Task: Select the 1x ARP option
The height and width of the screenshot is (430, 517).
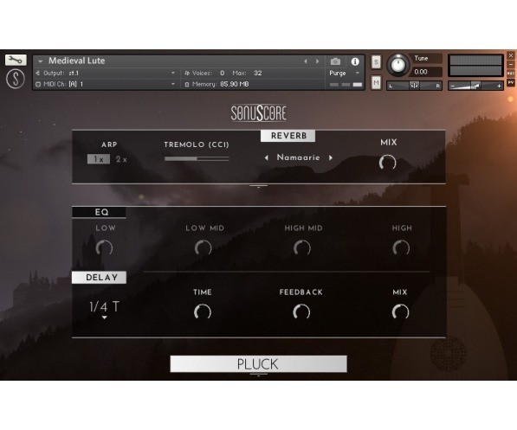Action: [x=99, y=159]
